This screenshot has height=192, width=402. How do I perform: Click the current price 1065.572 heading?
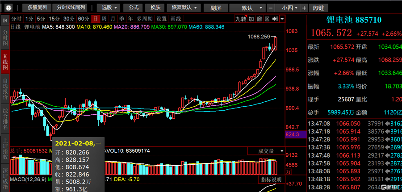point(331,33)
